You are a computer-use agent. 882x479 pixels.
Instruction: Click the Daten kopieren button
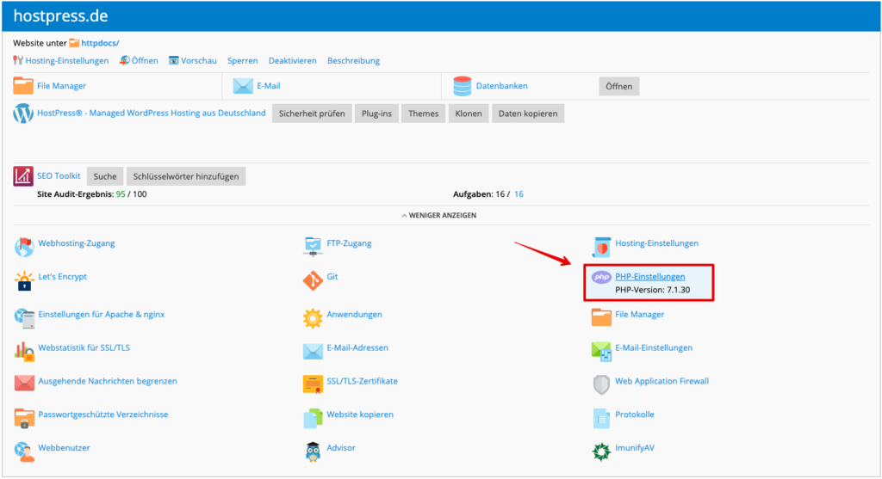coord(528,114)
